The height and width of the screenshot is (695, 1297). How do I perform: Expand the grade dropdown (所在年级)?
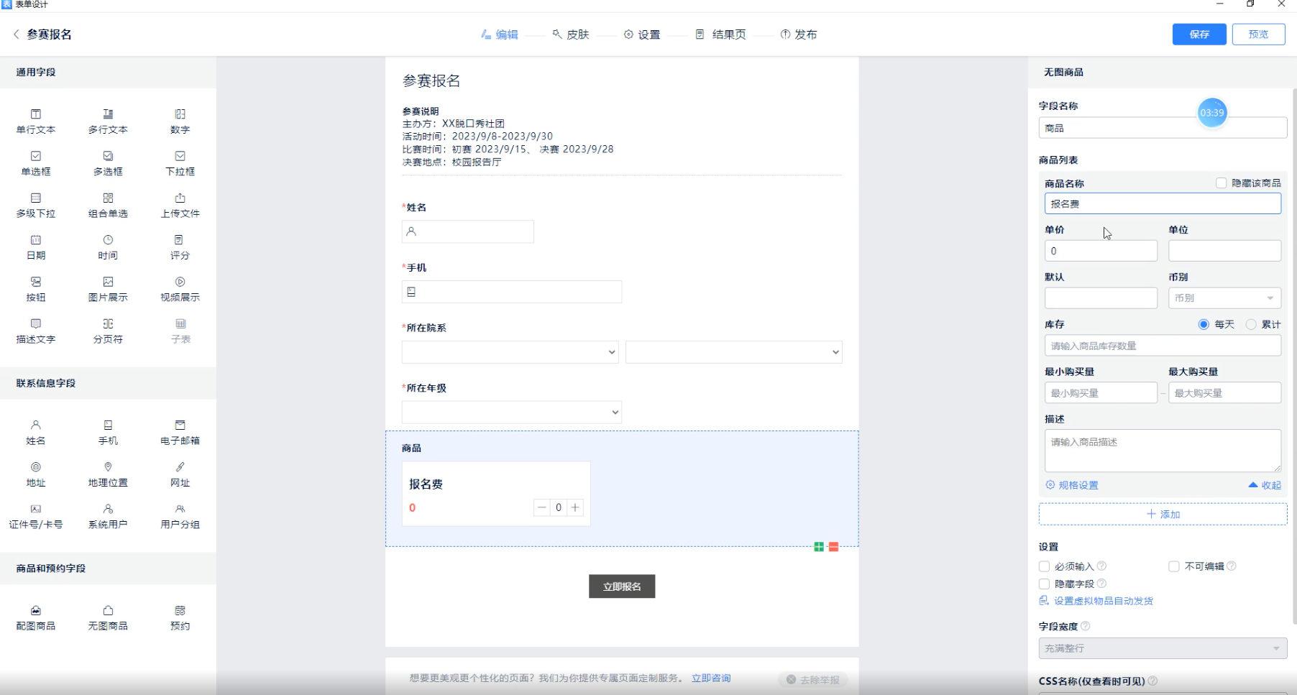click(x=511, y=412)
